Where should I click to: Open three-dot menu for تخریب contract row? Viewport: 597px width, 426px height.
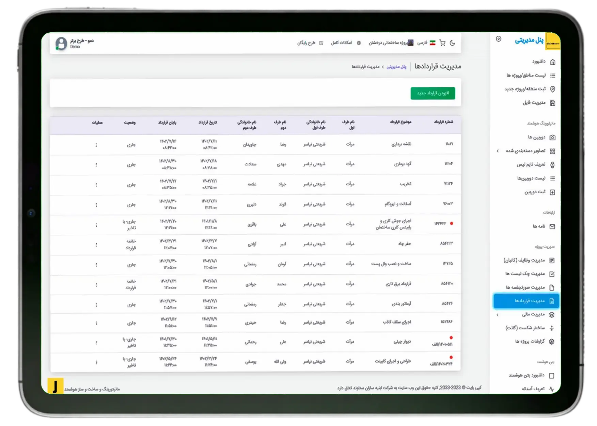[96, 185]
